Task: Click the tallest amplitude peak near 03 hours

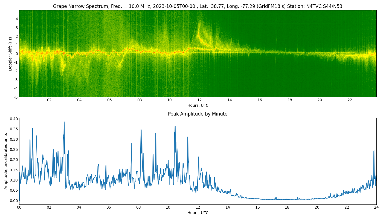Action: click(64, 122)
